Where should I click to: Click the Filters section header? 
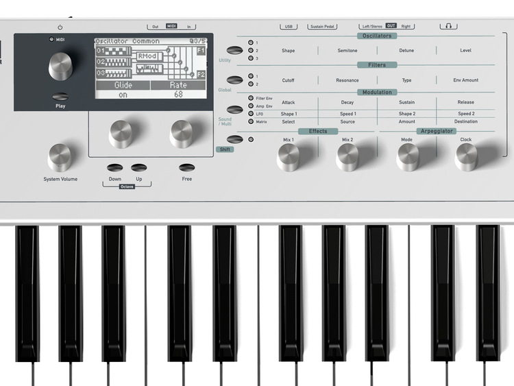(x=377, y=65)
